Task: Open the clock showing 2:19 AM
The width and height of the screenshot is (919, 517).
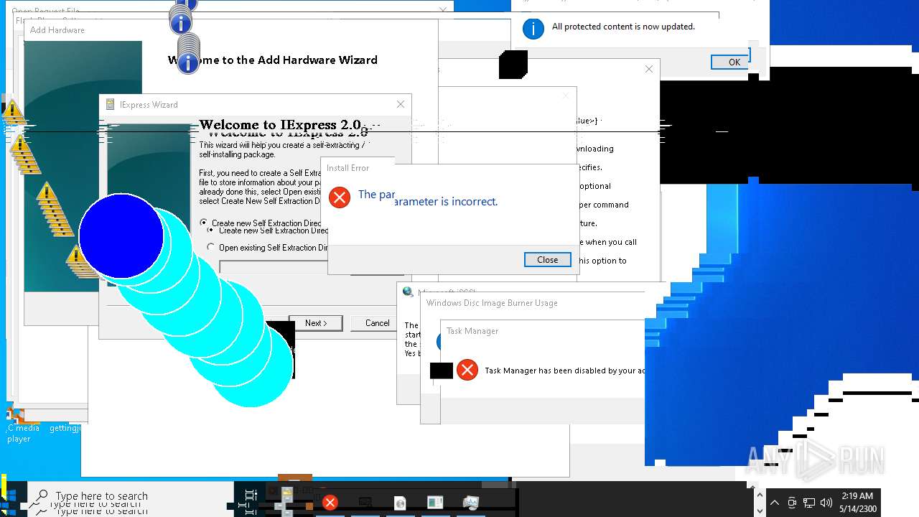Action: click(x=857, y=502)
